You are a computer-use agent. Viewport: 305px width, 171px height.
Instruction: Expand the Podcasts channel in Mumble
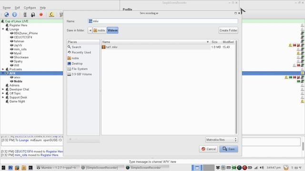[x=3, y=69]
